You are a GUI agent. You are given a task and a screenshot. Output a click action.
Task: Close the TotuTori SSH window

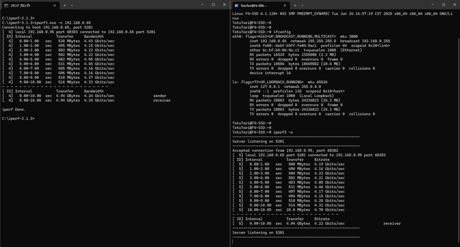click(455, 4)
